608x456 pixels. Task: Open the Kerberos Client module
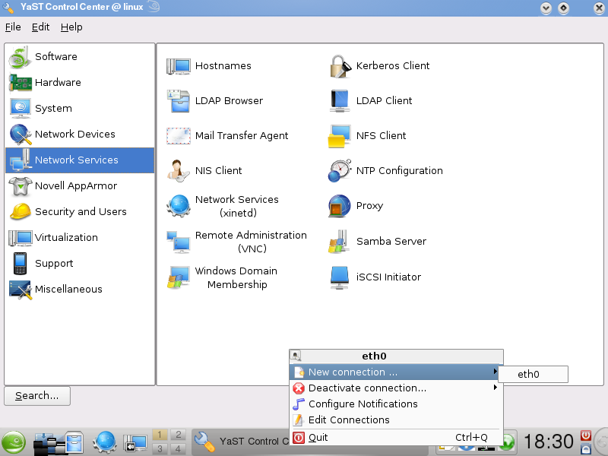click(x=379, y=66)
